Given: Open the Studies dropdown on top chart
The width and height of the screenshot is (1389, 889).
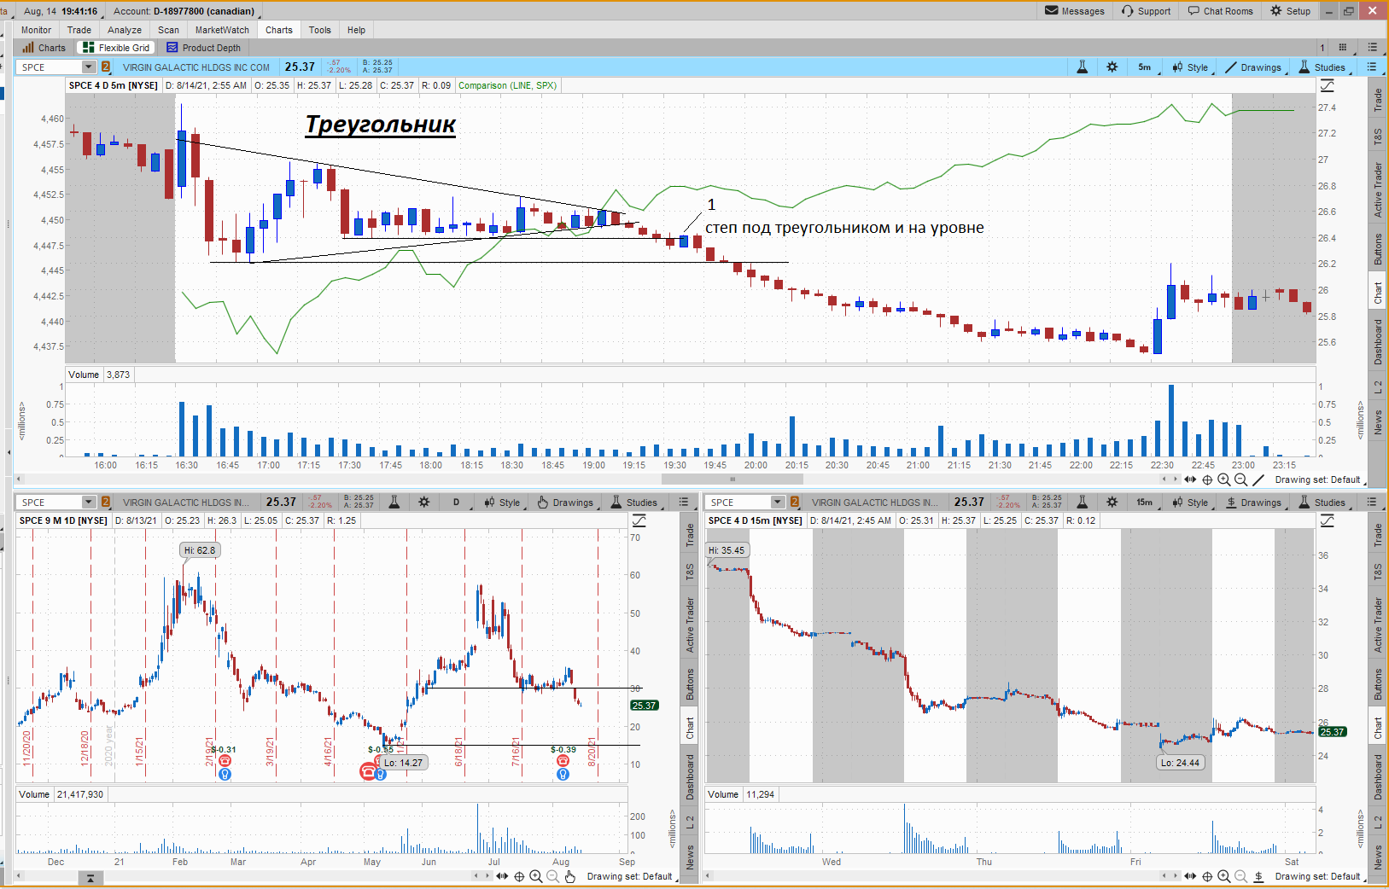Looking at the screenshot, I should click(1323, 67).
